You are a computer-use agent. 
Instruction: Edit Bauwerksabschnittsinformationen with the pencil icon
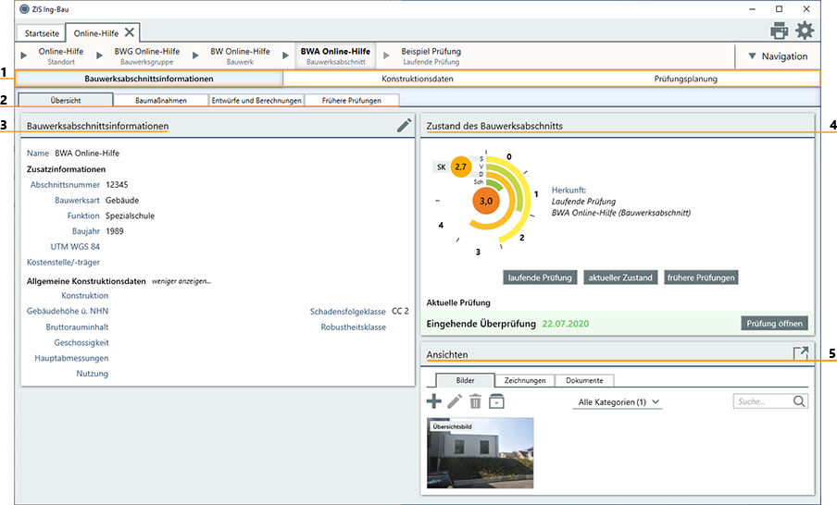tap(404, 125)
